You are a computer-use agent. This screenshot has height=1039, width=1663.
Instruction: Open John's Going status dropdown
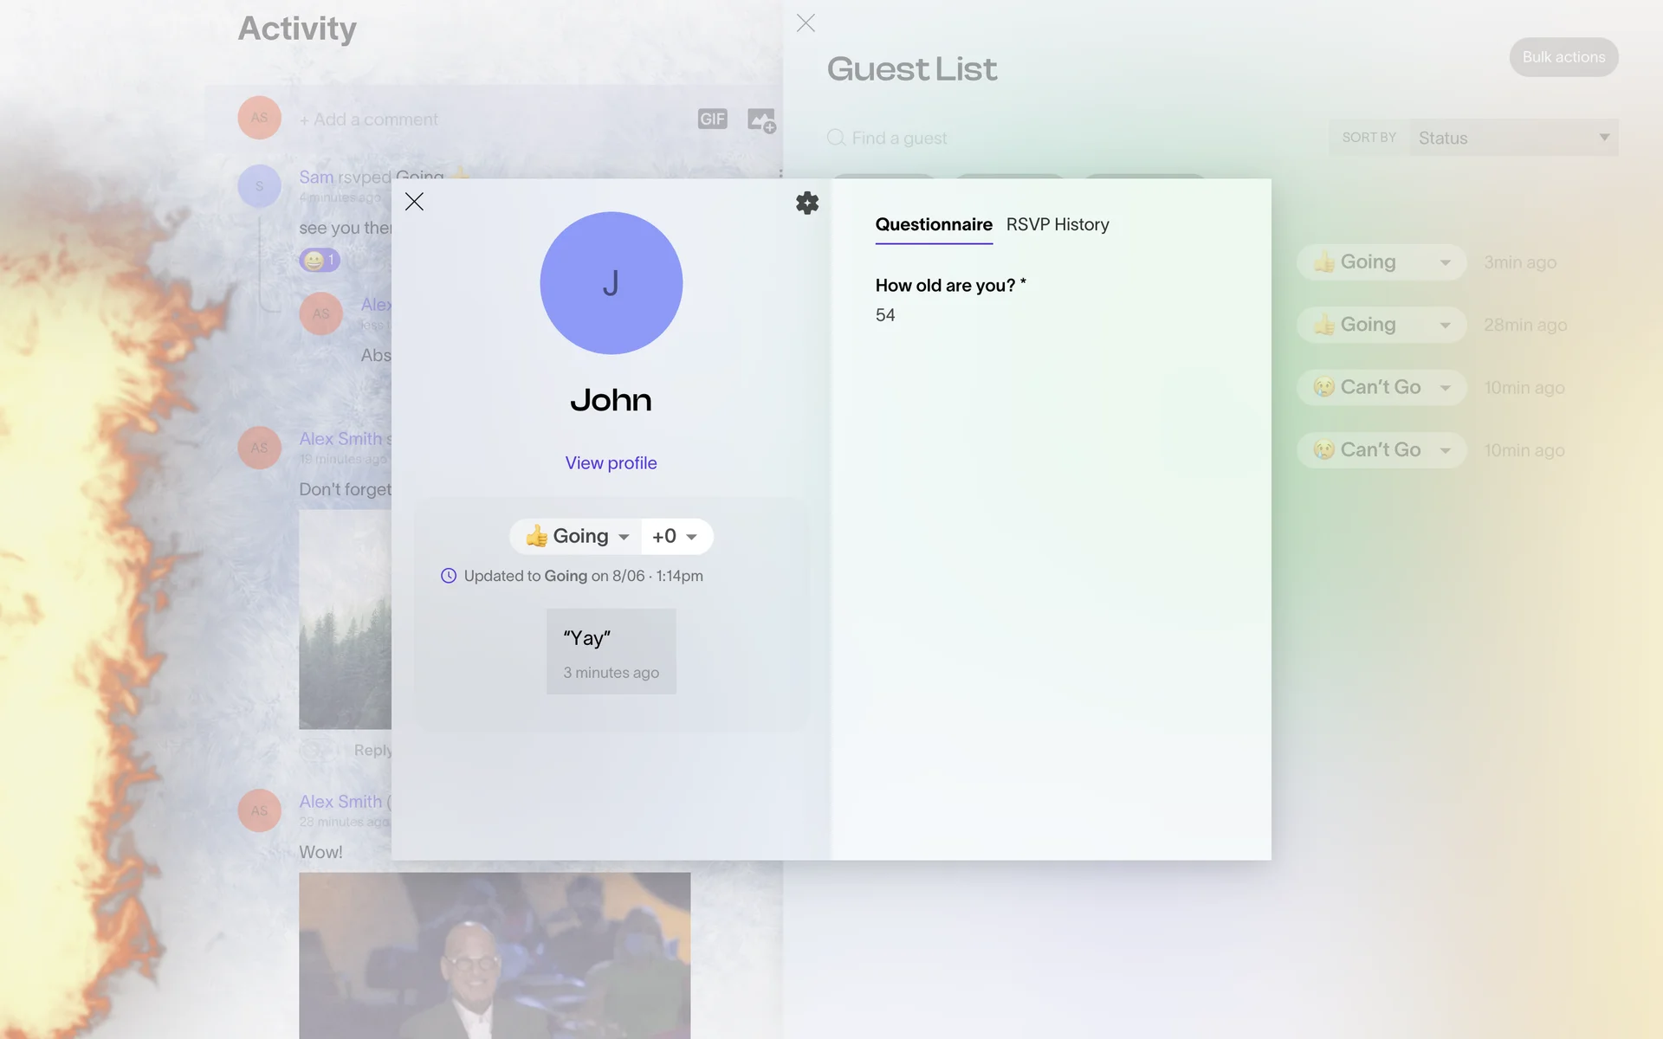click(577, 537)
